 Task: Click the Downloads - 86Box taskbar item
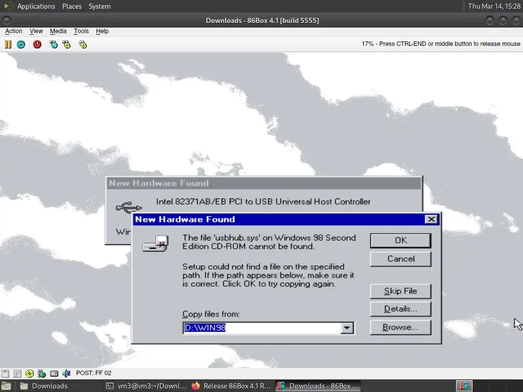tap(318, 386)
